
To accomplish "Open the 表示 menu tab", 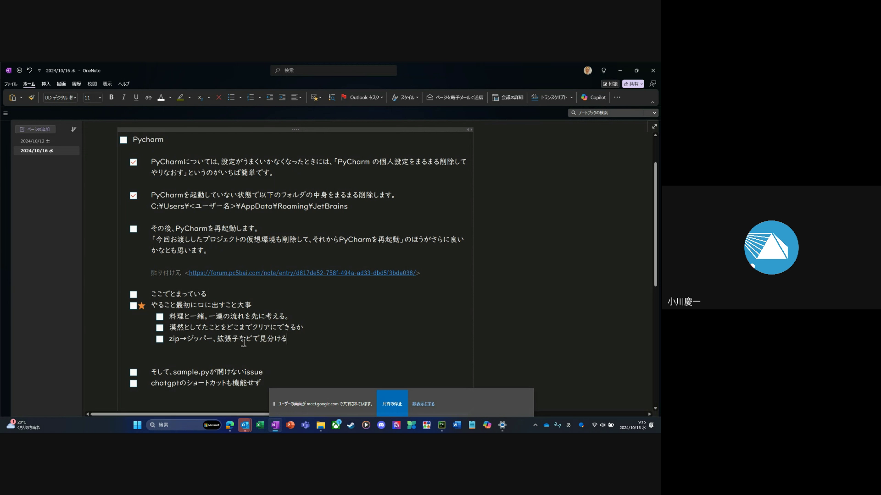I will pos(107,84).
